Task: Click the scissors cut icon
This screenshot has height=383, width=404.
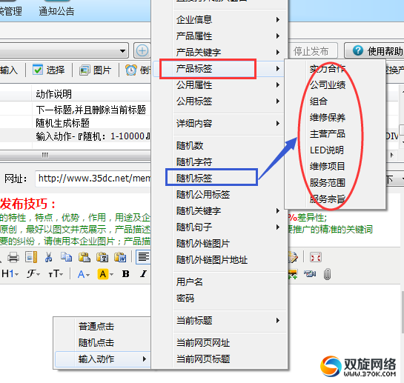Action: [48, 257]
